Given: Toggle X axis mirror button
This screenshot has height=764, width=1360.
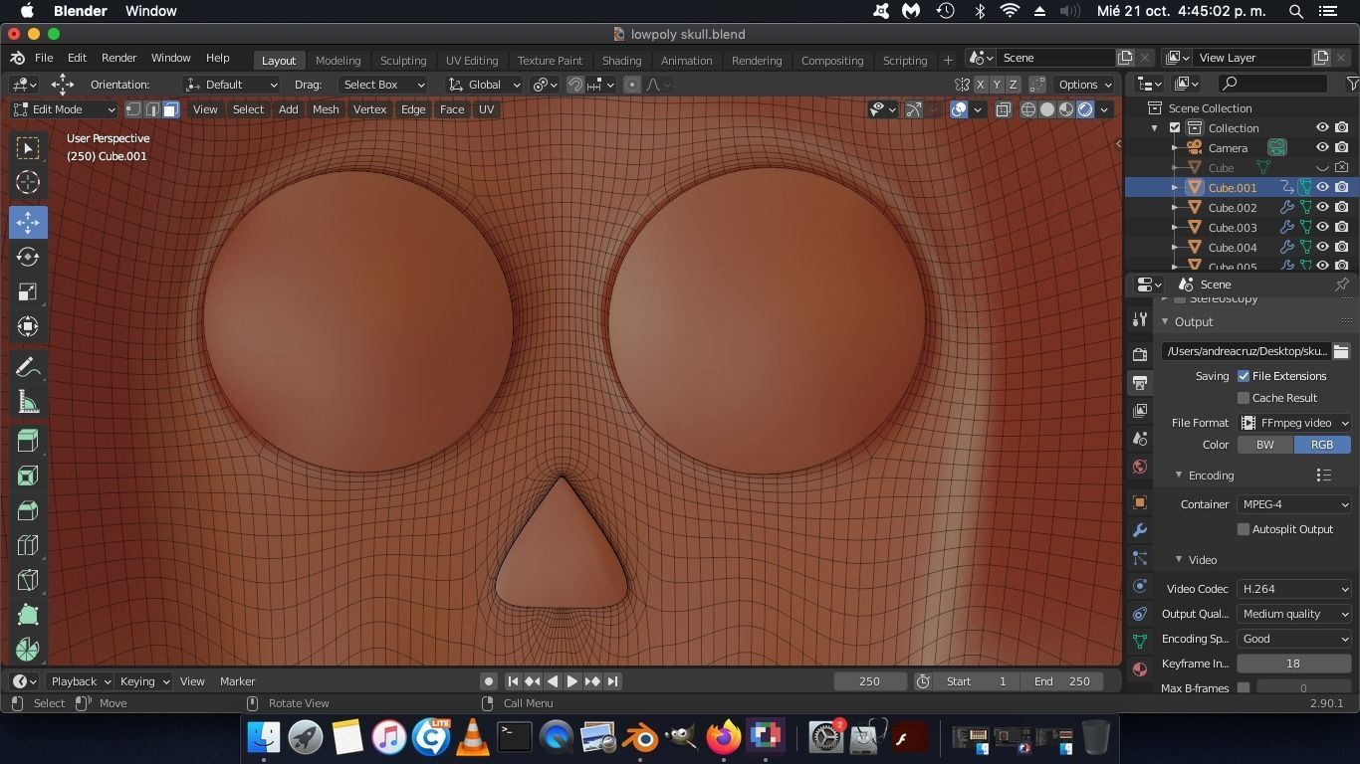Looking at the screenshot, I should click(981, 85).
